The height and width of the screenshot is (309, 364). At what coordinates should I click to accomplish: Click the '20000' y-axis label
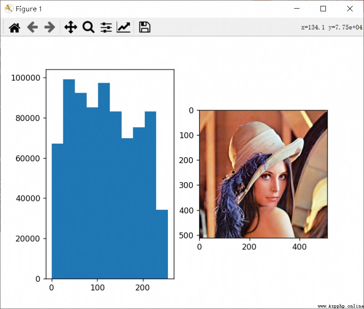28,239
